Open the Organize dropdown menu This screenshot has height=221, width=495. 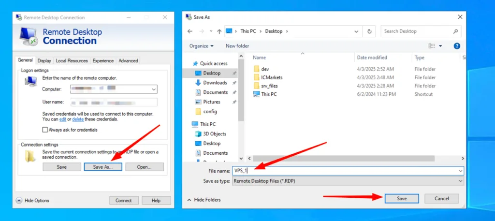202,46
